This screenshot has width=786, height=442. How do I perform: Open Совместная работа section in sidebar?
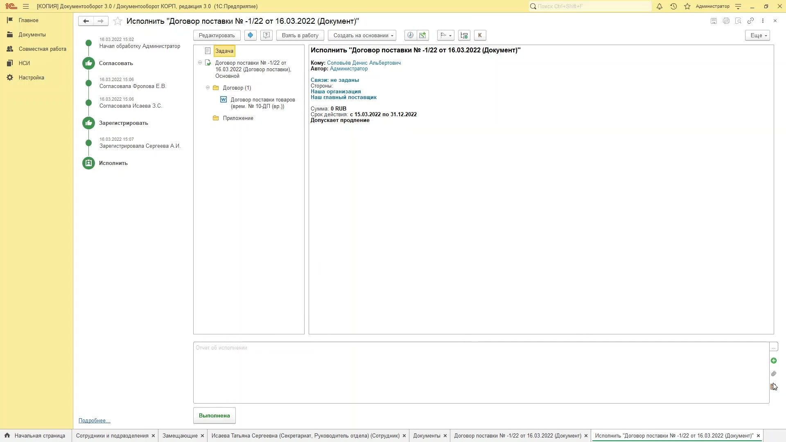[x=42, y=49]
